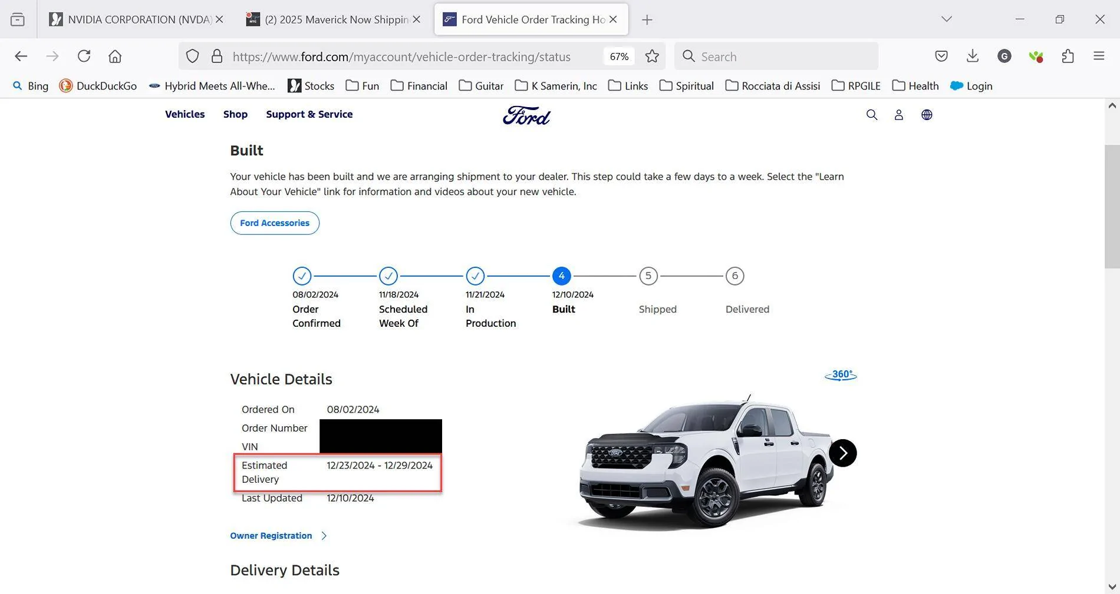
Task: Open the green leaf extension icon
Action: (1036, 57)
